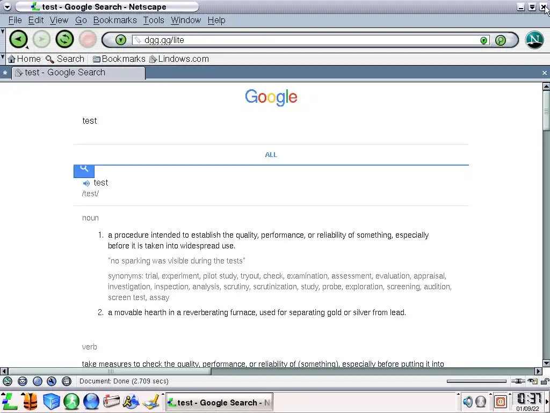Click the Google logo
This screenshot has width=550, height=413.
[x=271, y=97]
